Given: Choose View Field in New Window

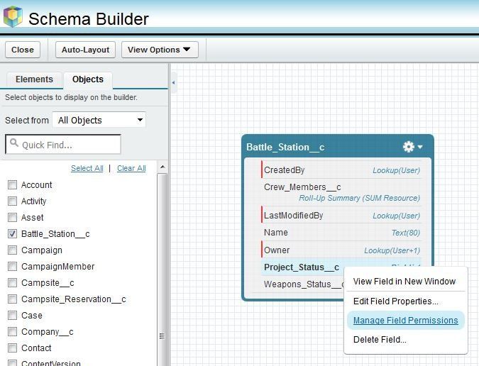Looking at the screenshot, I should tap(404, 281).
